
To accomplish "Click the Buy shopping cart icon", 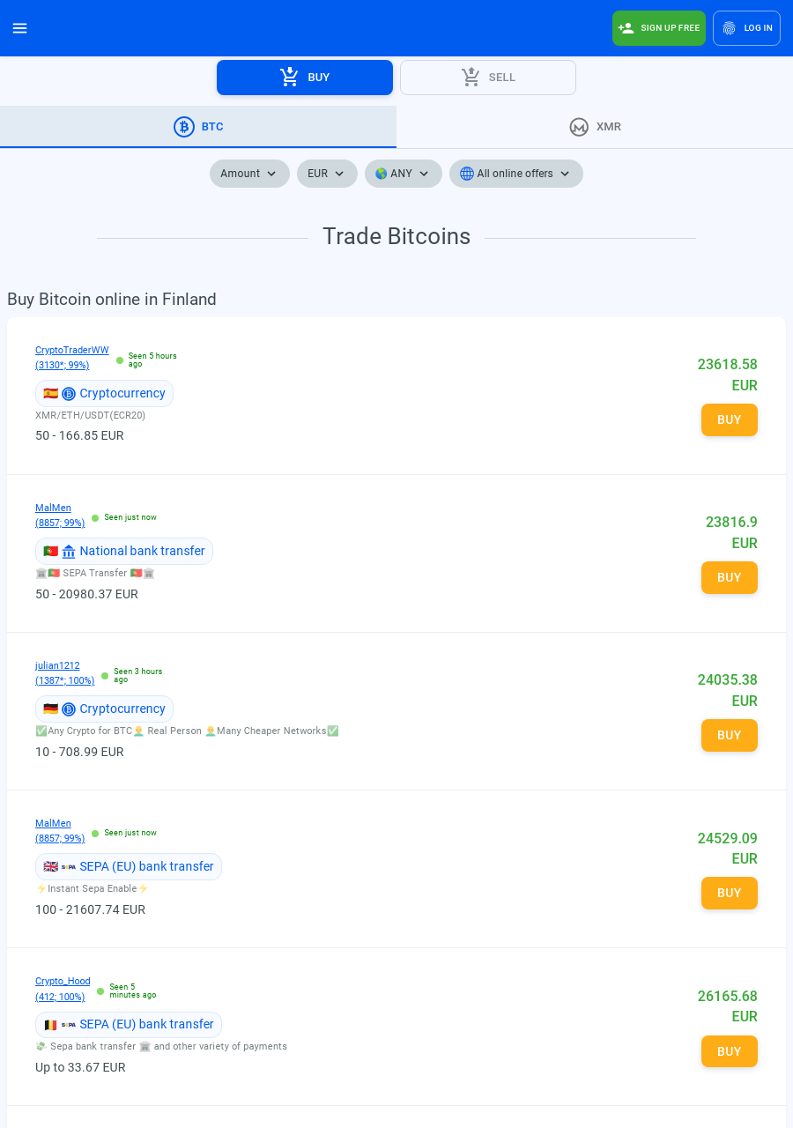I will [290, 78].
